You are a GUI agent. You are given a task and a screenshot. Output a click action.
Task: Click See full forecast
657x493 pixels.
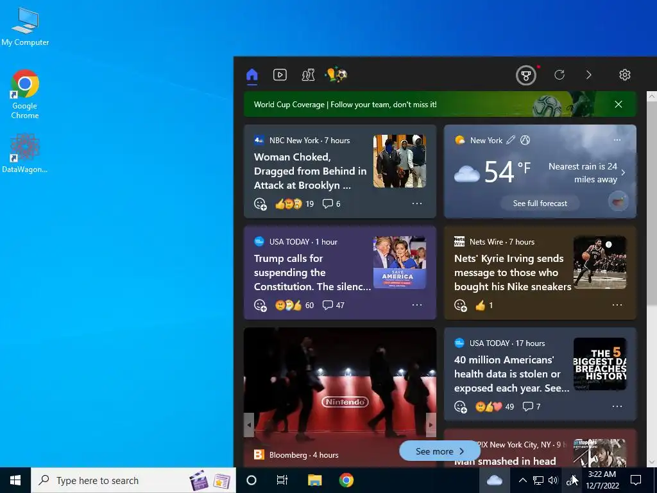pos(540,203)
